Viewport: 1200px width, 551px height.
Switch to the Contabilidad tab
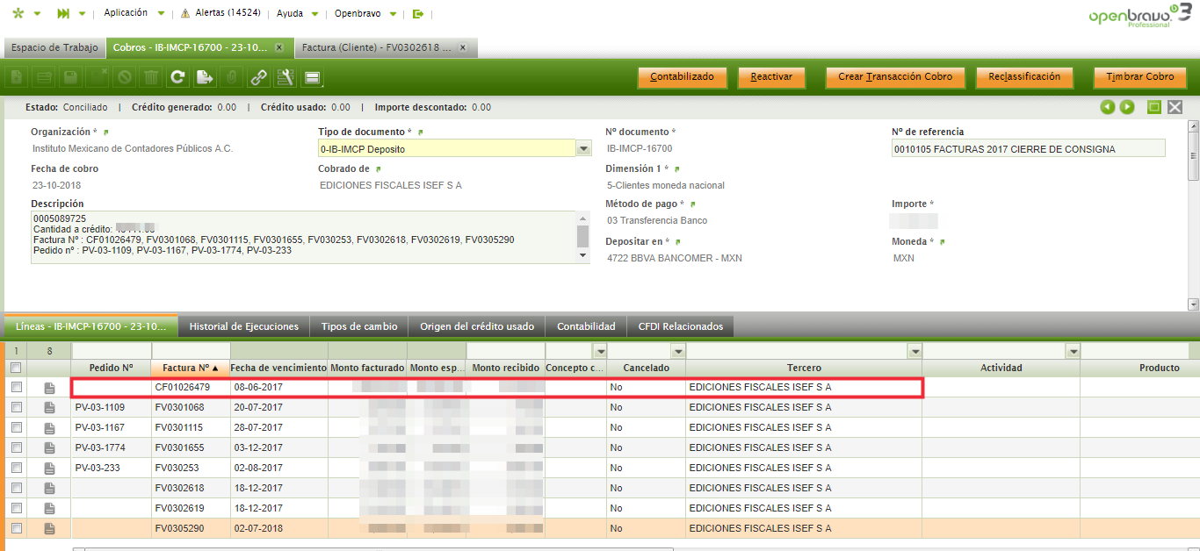[586, 326]
